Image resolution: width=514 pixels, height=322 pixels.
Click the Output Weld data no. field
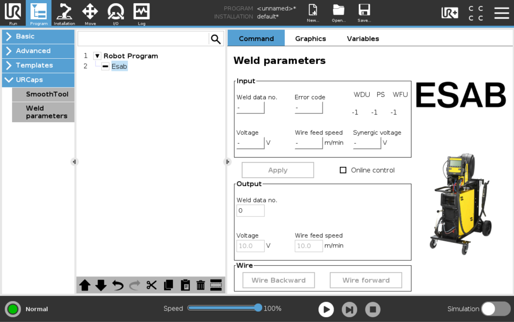click(x=251, y=211)
